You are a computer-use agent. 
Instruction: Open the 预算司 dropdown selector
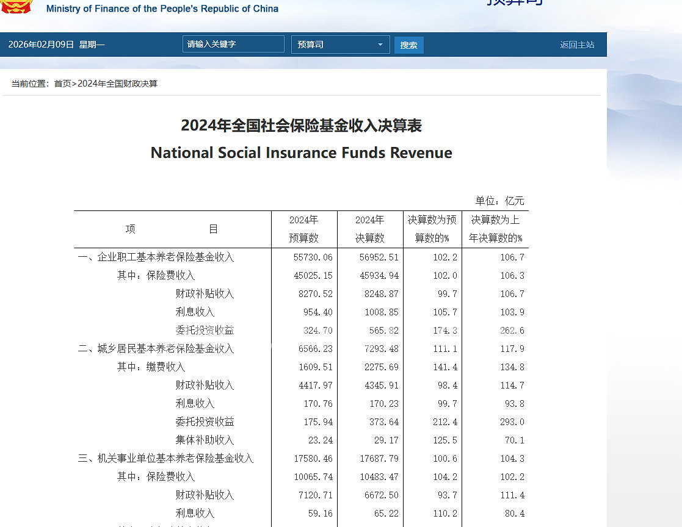point(340,45)
